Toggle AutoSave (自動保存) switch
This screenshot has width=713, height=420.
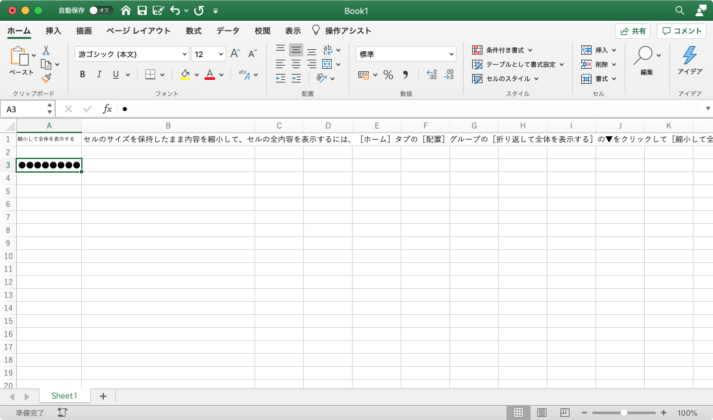coord(101,10)
